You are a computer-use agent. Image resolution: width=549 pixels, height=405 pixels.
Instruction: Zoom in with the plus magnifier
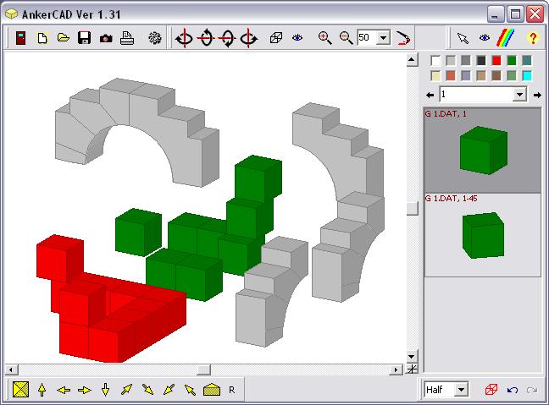click(324, 38)
